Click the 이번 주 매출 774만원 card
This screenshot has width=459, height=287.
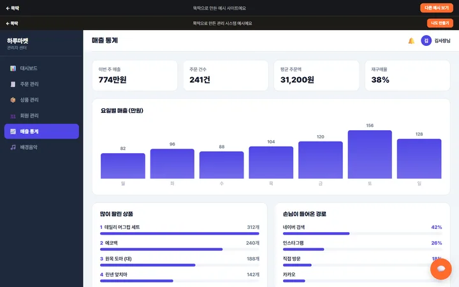tap(135, 75)
